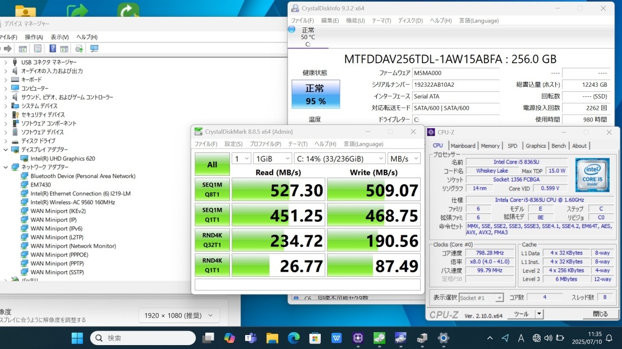Image resolution: width=622 pixels, height=349 pixels.
Task: Click the Device Manager help toolbar icon
Action: pyautogui.click(x=52, y=49)
